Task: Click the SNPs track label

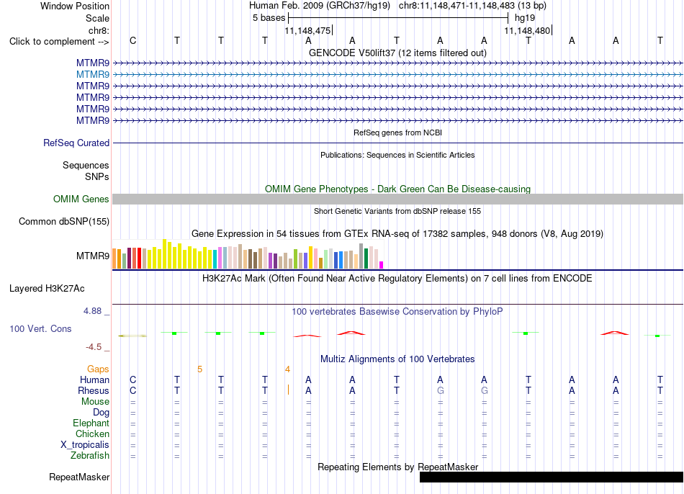Action: coord(97,176)
